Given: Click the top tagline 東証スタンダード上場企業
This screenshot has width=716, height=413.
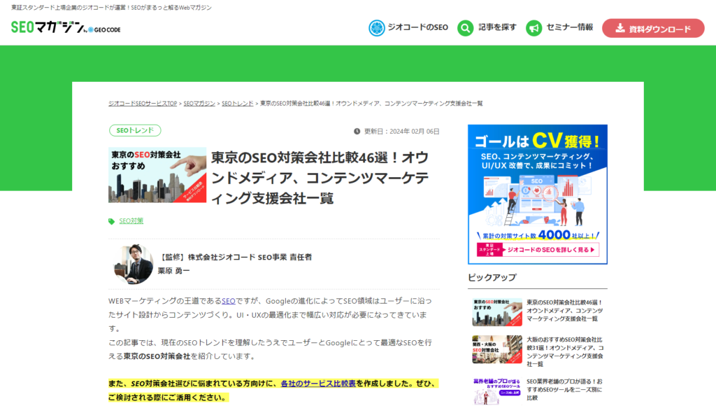Looking at the screenshot, I should (111, 8).
